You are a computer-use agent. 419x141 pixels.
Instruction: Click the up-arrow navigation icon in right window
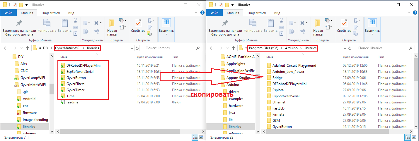[x=234, y=48]
